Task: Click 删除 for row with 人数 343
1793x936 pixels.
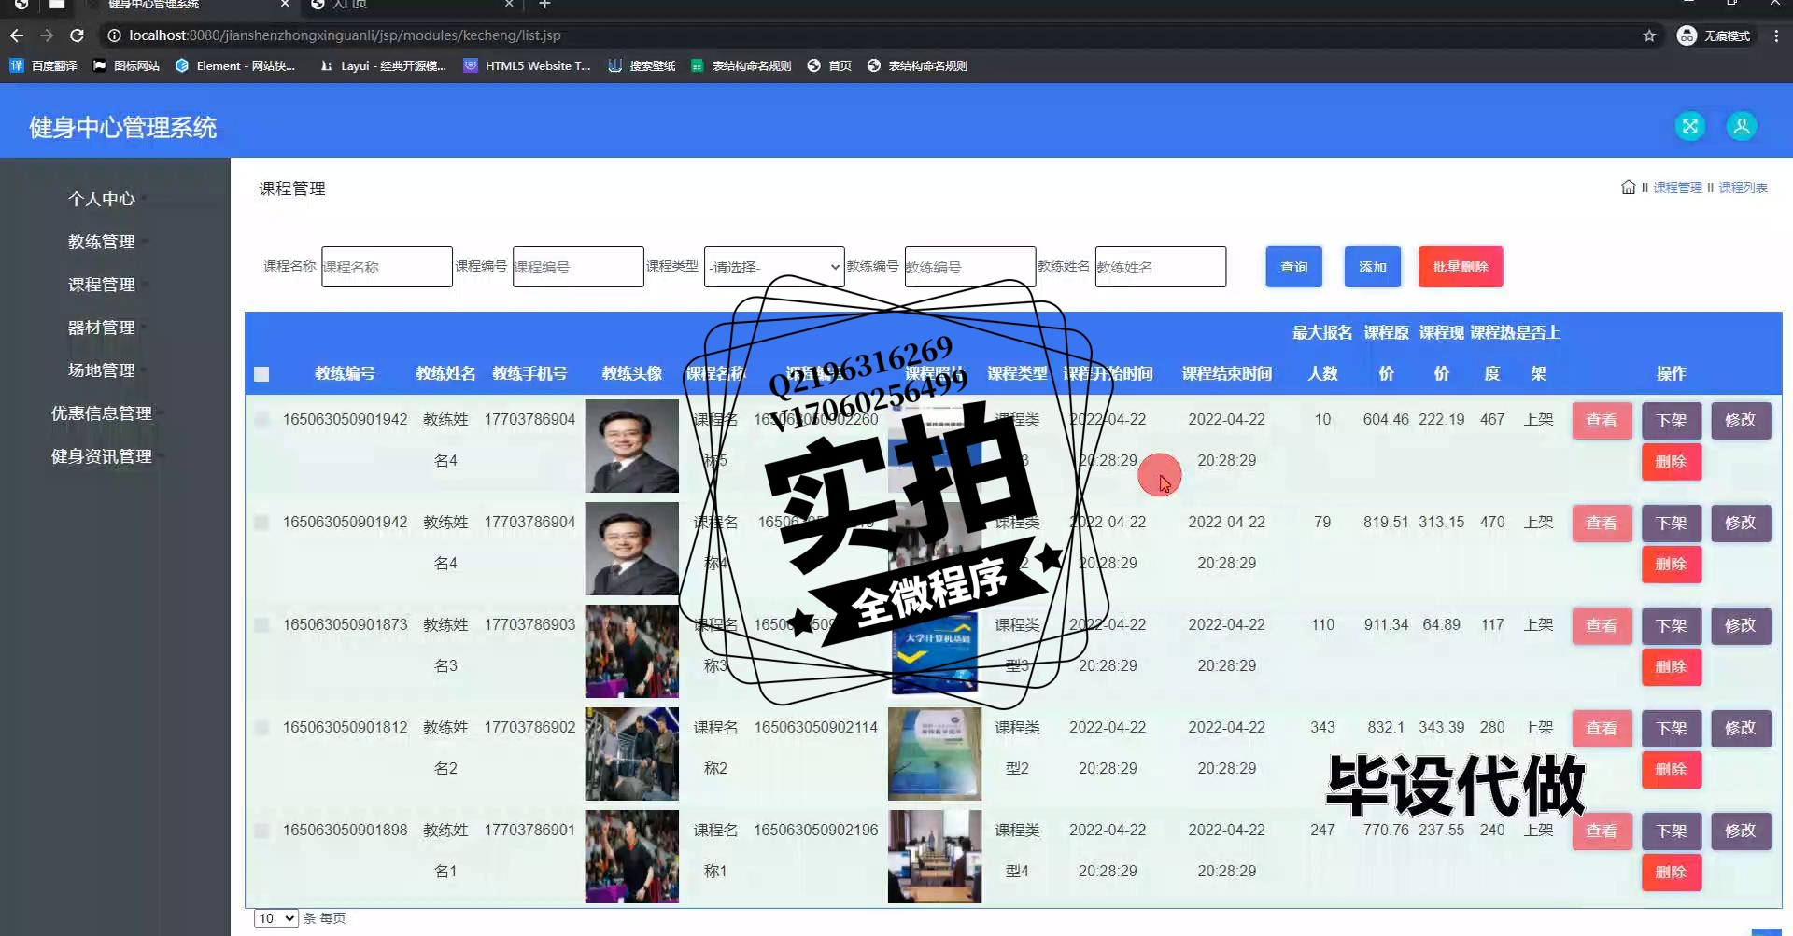Action: click(1672, 770)
